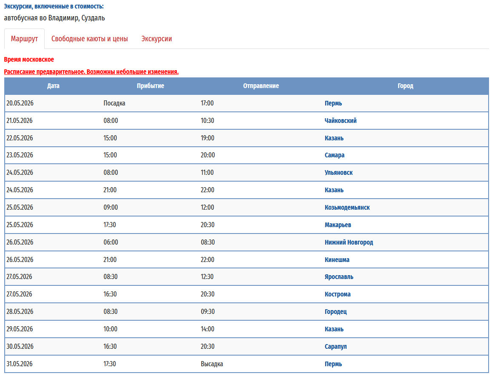Switch to the Маршрут tab
The image size is (492, 376).
(x=24, y=39)
